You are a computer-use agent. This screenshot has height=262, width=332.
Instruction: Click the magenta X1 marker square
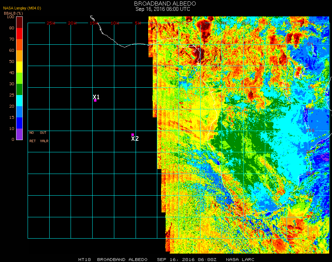coord(95,100)
